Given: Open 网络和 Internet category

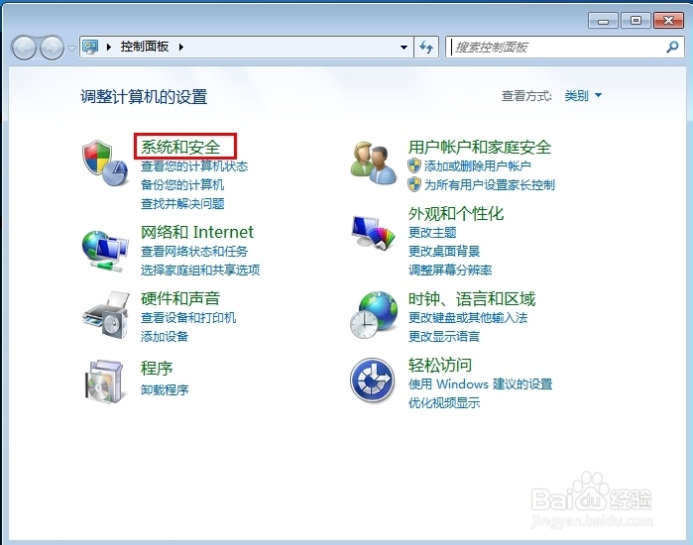Looking at the screenshot, I should [x=197, y=232].
